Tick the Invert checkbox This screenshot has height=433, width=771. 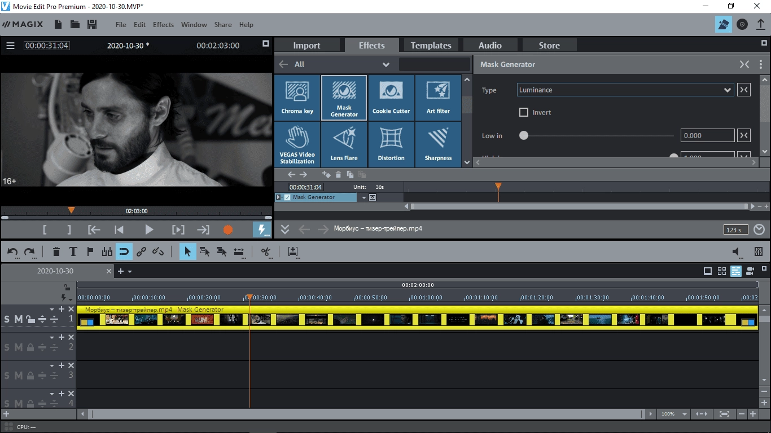[524, 112]
